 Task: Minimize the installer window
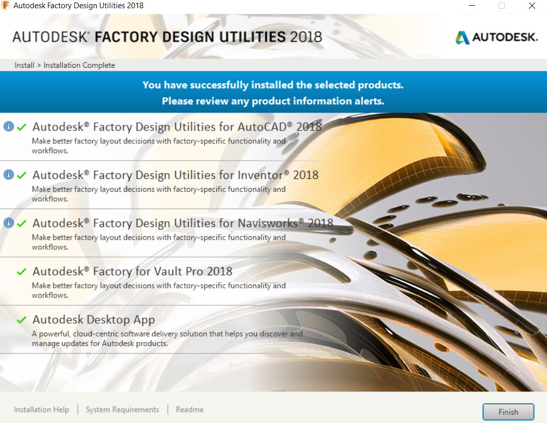(471, 6)
